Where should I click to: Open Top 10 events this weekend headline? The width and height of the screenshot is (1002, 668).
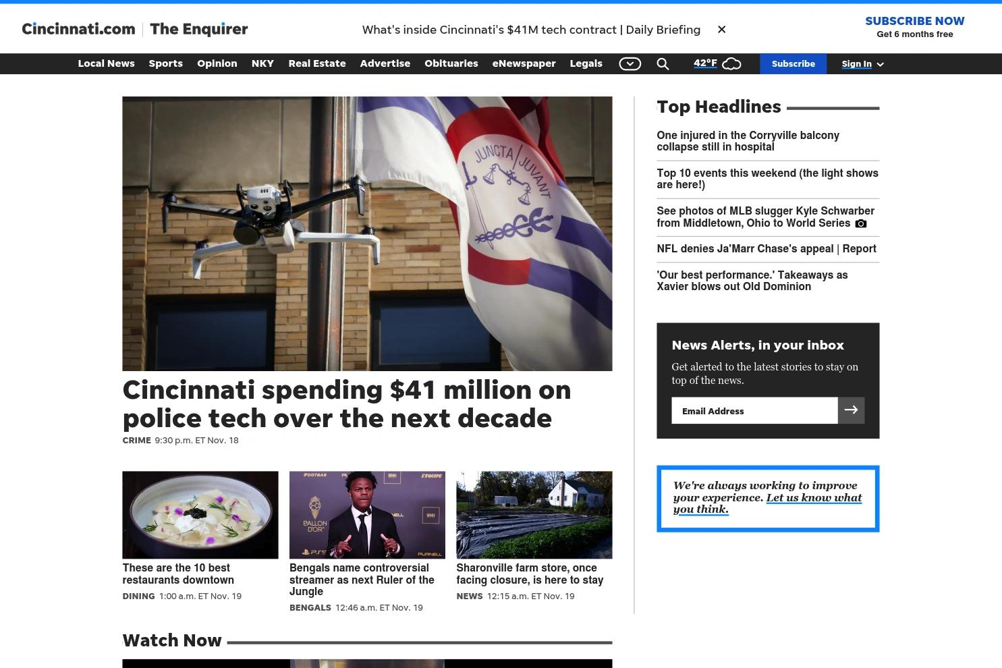(x=767, y=179)
